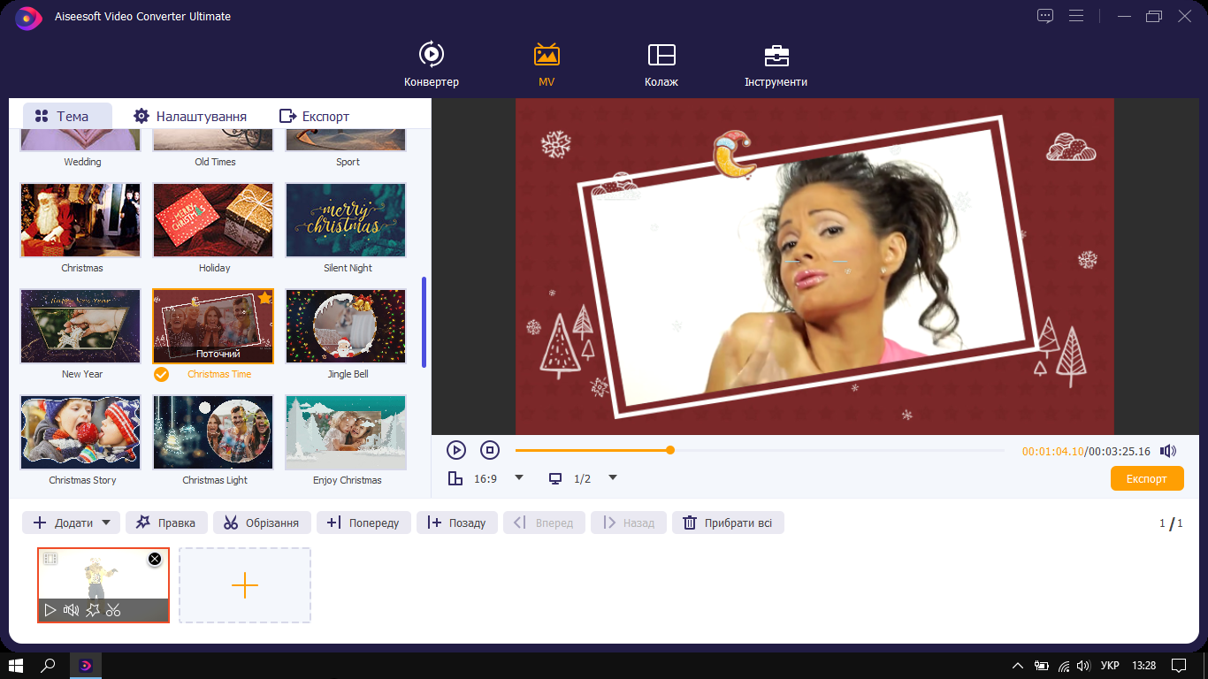Expand the 16:9 aspect ratio dropdown

pos(519,478)
